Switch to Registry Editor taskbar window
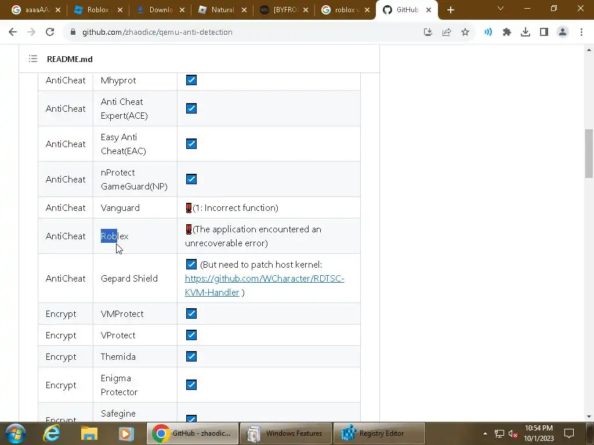Image resolution: width=594 pixels, height=445 pixels. [379, 433]
